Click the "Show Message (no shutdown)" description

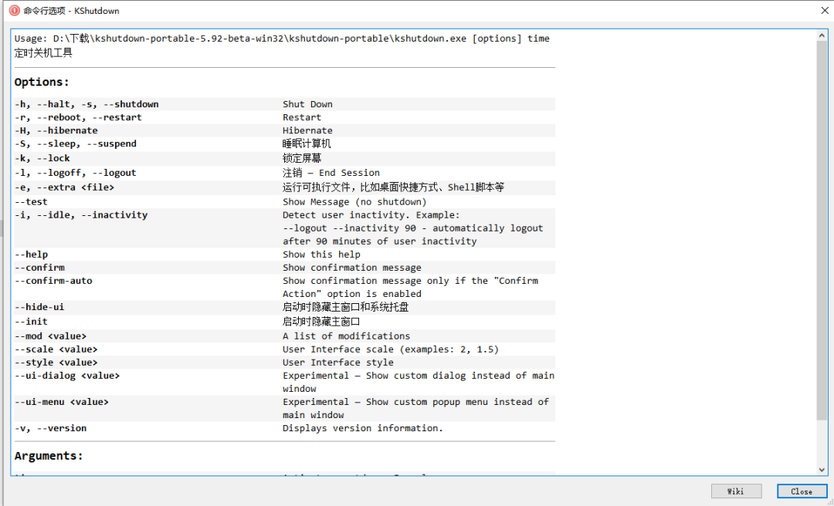pyautogui.click(x=354, y=202)
